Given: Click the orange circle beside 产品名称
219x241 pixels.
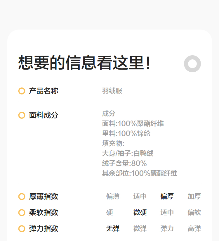Looking at the screenshot, I should click(22, 91).
